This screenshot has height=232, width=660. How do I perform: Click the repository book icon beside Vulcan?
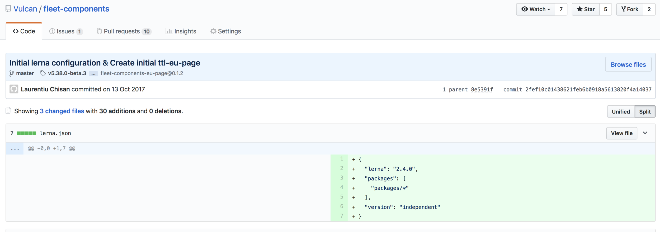tap(8, 9)
